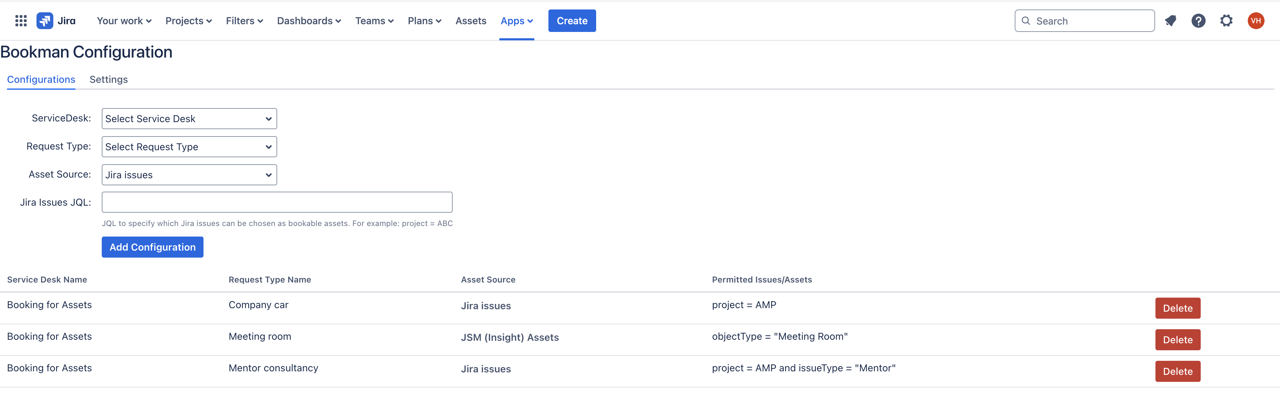Click the issueType = "Mentor" JQL cell
The image size is (1280, 398).
click(804, 368)
